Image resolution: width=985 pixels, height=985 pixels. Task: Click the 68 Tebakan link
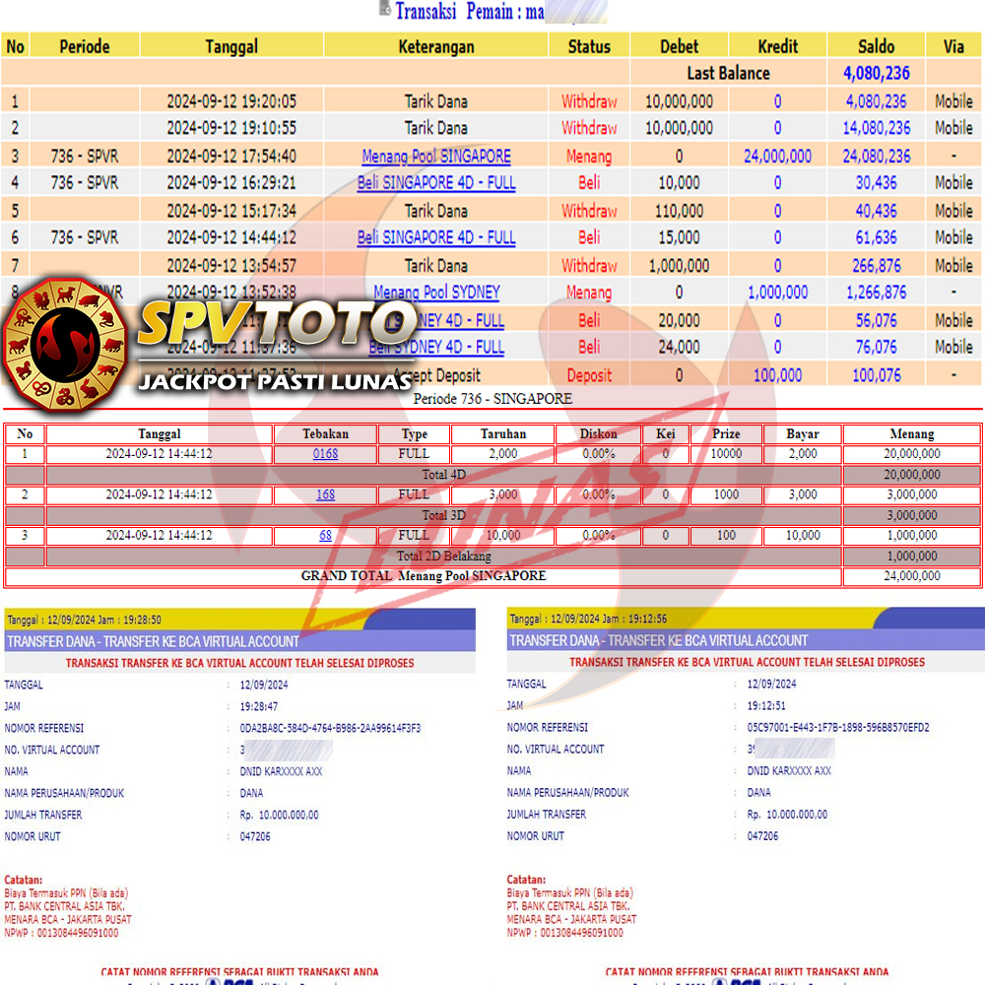[325, 535]
